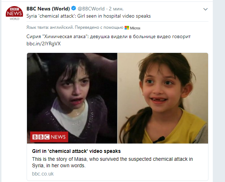Open the 'Girl in chemical attack video speaks' headline
Image resolution: width=225 pixels, height=182 pixels.
[76, 151]
